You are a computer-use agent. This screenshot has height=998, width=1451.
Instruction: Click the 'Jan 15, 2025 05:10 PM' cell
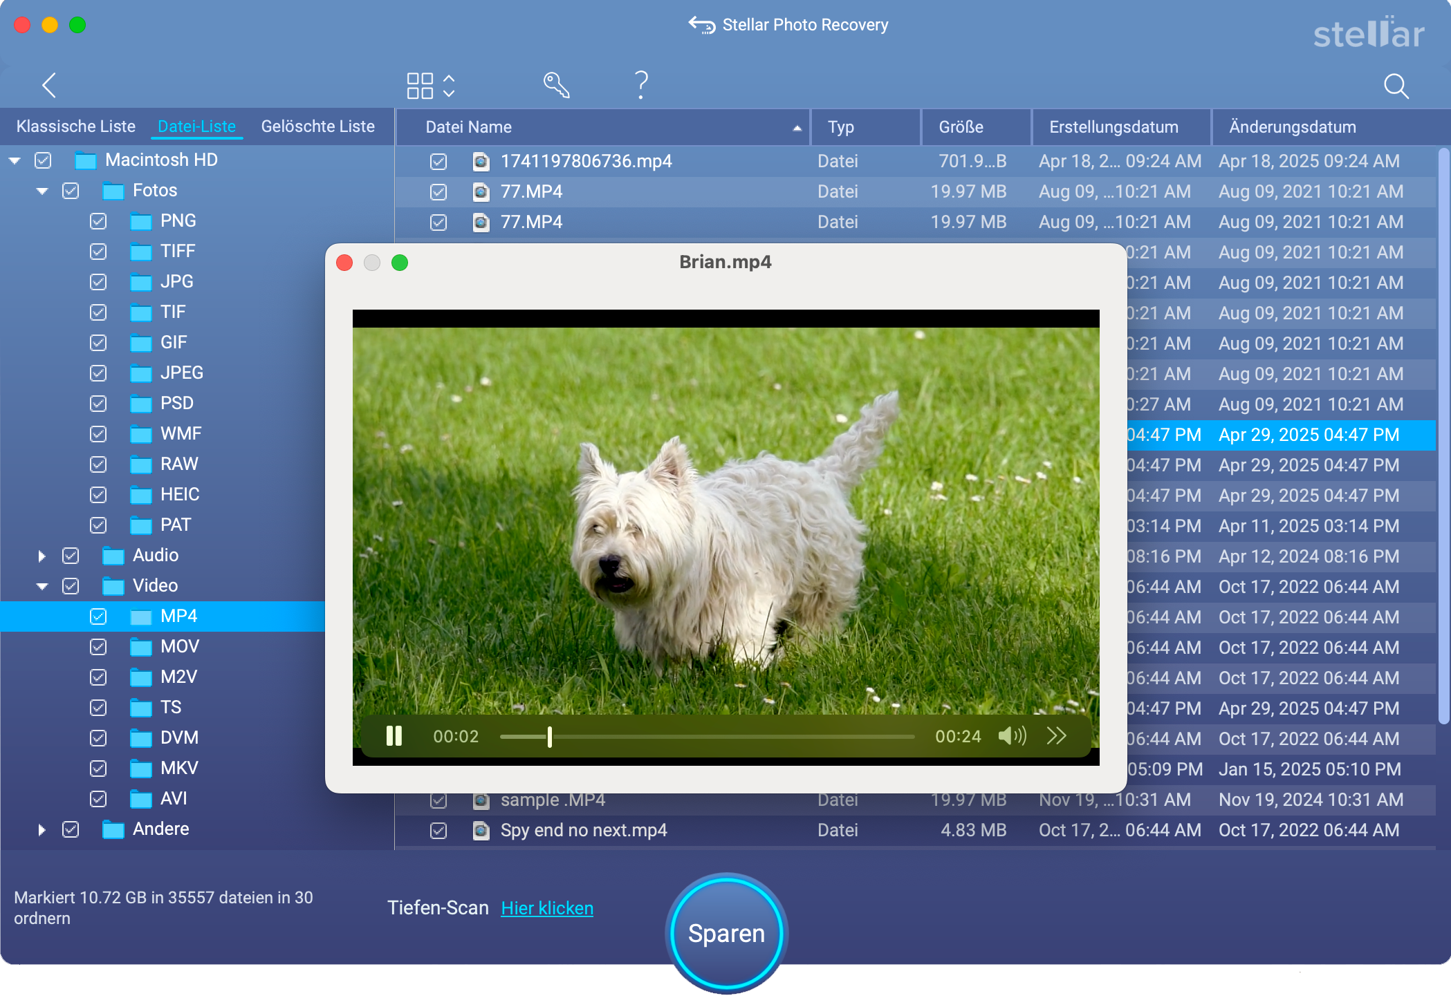coord(1310,769)
